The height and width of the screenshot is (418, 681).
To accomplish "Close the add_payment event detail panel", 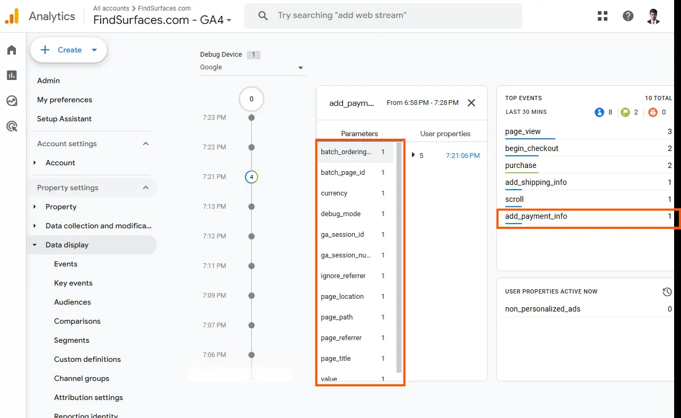I will click(x=471, y=103).
